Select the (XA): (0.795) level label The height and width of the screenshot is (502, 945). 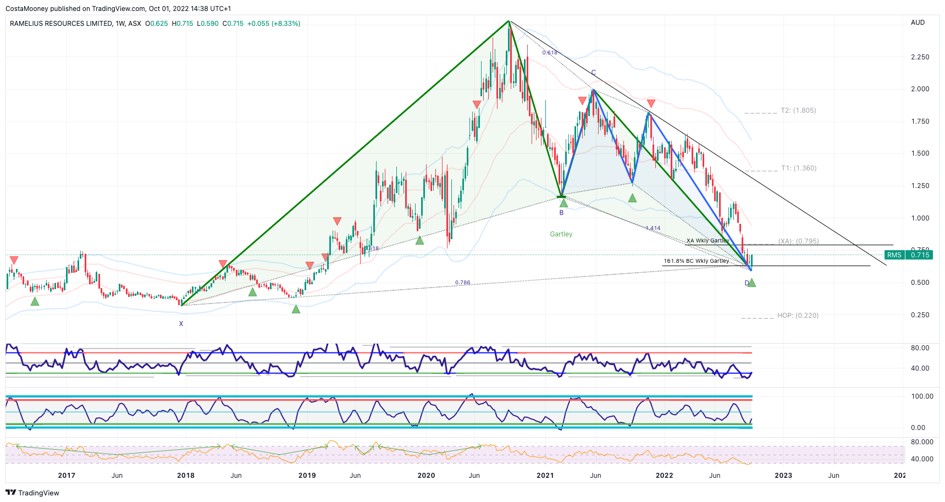click(798, 241)
